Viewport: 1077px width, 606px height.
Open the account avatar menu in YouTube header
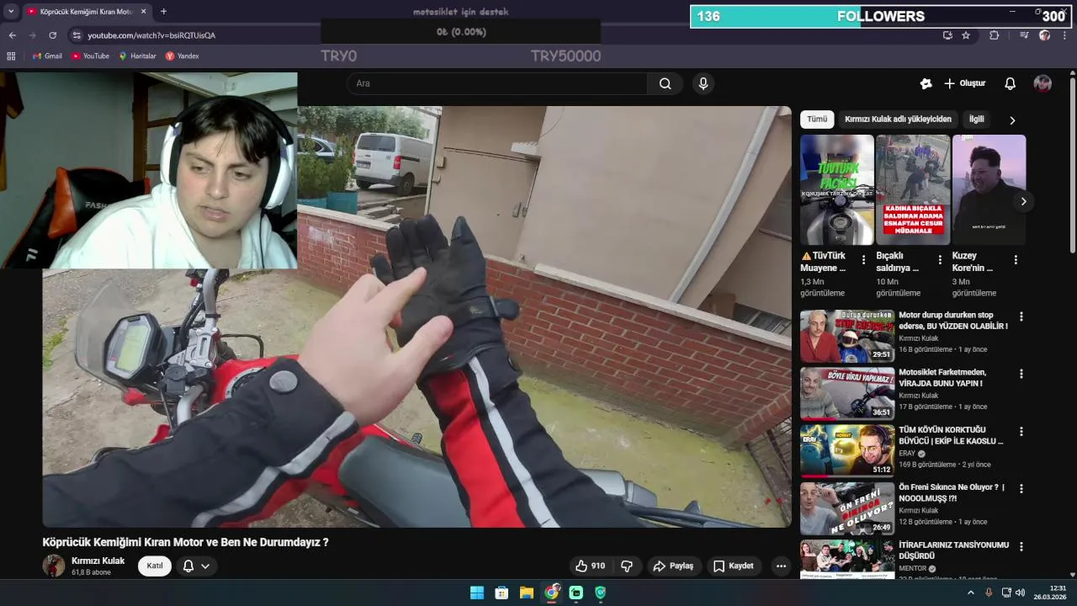click(x=1043, y=83)
